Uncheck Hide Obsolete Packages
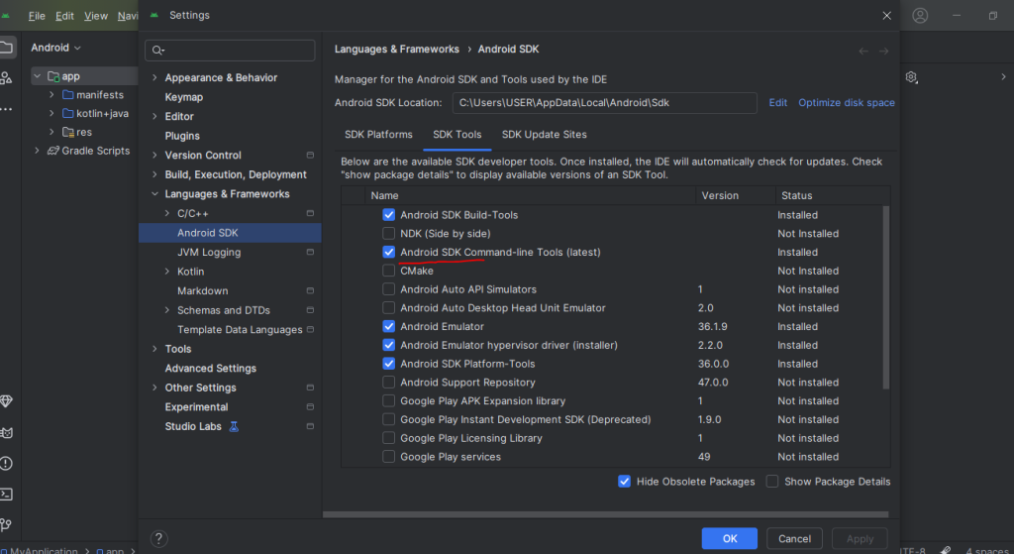The height and width of the screenshot is (554, 1014). (625, 482)
